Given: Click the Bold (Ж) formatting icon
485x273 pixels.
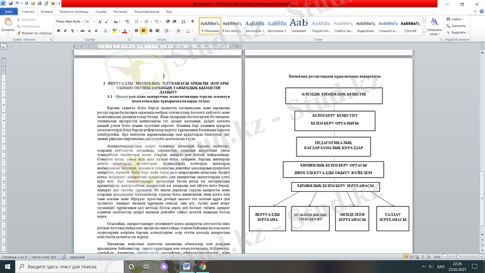Looking at the screenshot, I should click(x=58, y=29).
